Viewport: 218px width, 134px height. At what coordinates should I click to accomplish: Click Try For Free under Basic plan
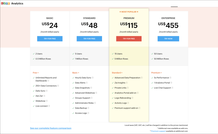pos(50,39)
